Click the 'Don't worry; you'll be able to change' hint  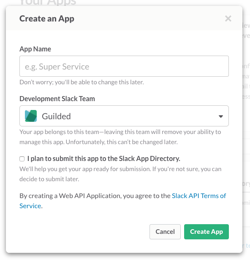tap(82, 82)
